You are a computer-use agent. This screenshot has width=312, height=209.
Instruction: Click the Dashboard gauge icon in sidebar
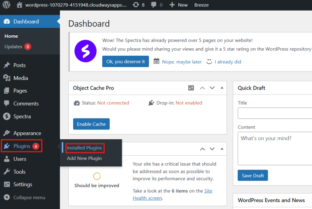7,22
